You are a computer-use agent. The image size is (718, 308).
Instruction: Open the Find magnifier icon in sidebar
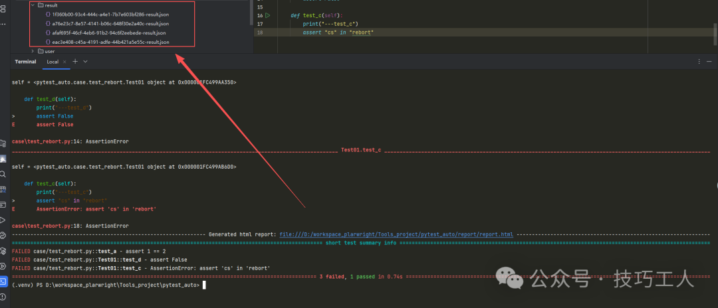(3, 174)
